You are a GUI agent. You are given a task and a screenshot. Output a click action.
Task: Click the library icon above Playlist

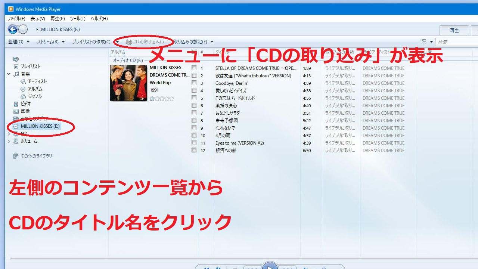(x=16, y=59)
